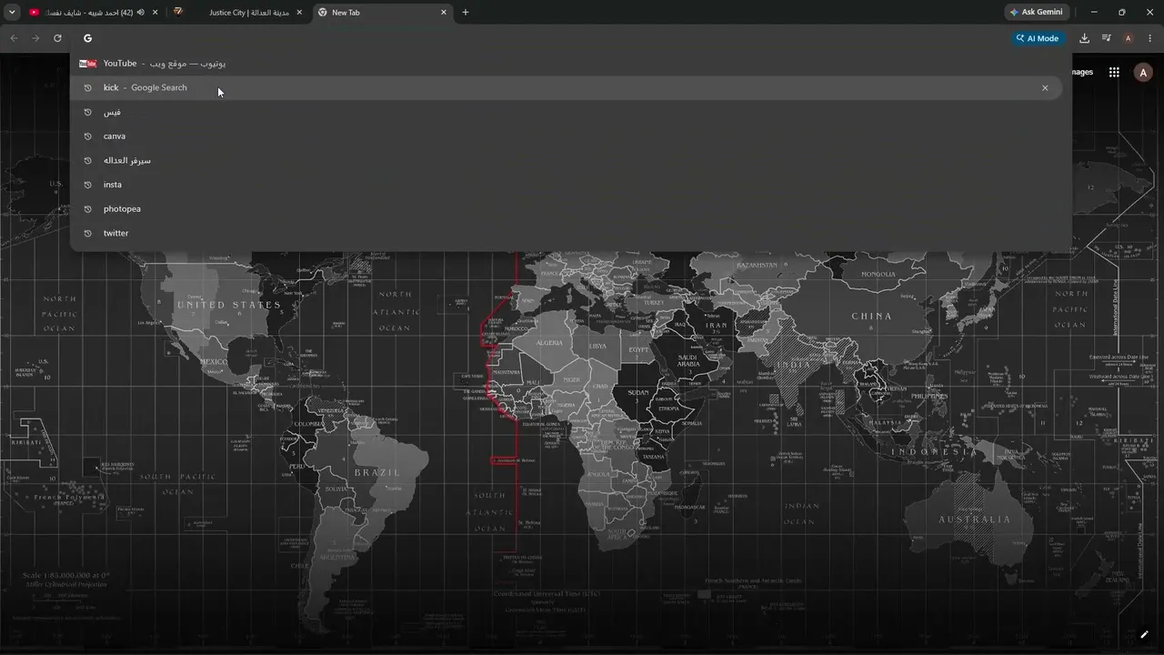Switch to the Justice City tab

click(x=236, y=13)
